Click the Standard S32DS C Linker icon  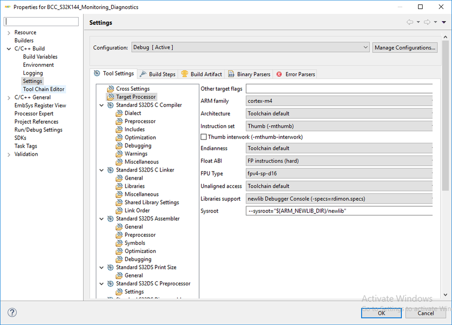click(x=110, y=170)
